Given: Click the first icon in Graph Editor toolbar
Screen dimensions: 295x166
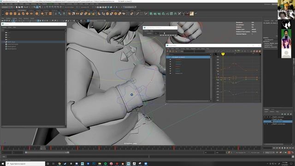Looking at the screenshot, I should click(x=168, y=51).
